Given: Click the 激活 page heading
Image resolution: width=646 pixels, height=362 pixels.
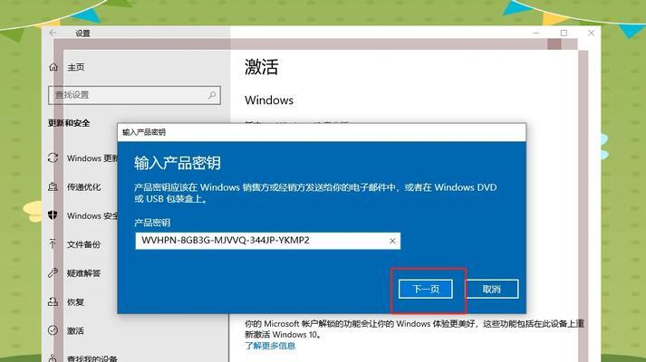Looking at the screenshot, I should pos(262,67).
